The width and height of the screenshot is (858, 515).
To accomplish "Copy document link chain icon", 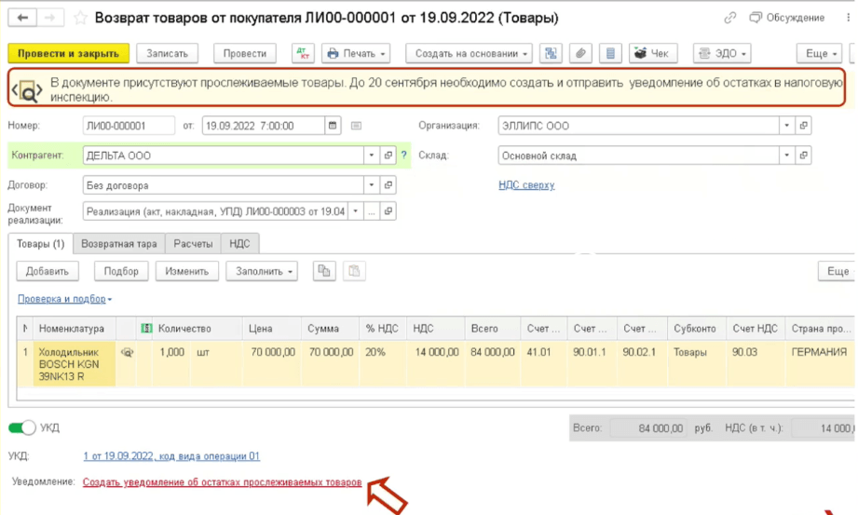I will coord(729,18).
